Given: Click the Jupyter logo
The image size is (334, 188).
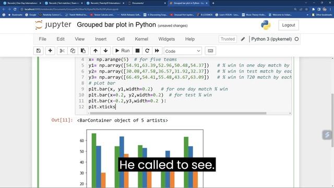Looking at the screenshot, I should pyautogui.click(x=53, y=25).
